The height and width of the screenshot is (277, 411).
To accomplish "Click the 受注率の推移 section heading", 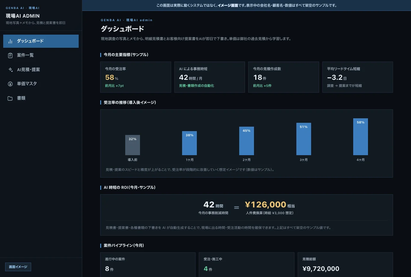I will 130,103.
